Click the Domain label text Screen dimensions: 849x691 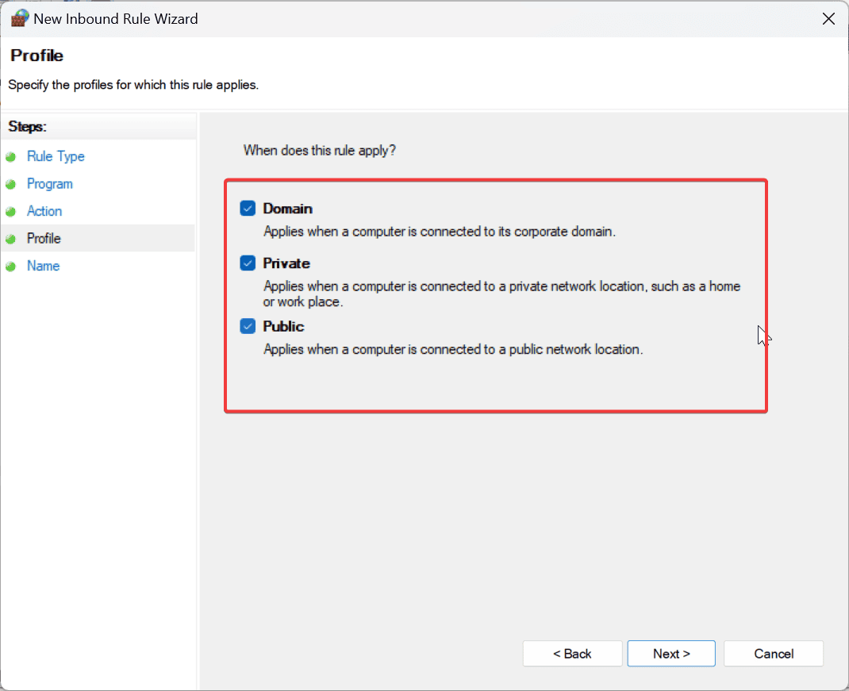(x=287, y=209)
